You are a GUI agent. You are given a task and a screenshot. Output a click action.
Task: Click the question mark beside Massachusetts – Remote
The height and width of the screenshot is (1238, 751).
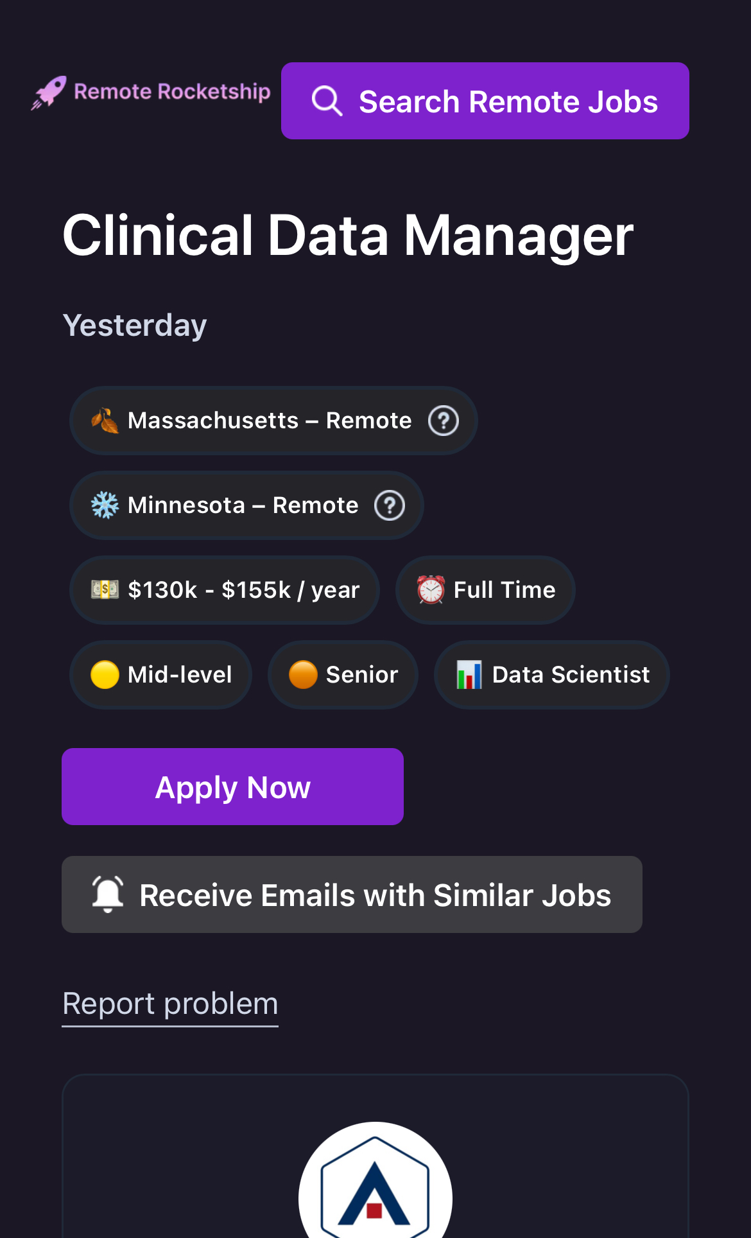tap(444, 421)
